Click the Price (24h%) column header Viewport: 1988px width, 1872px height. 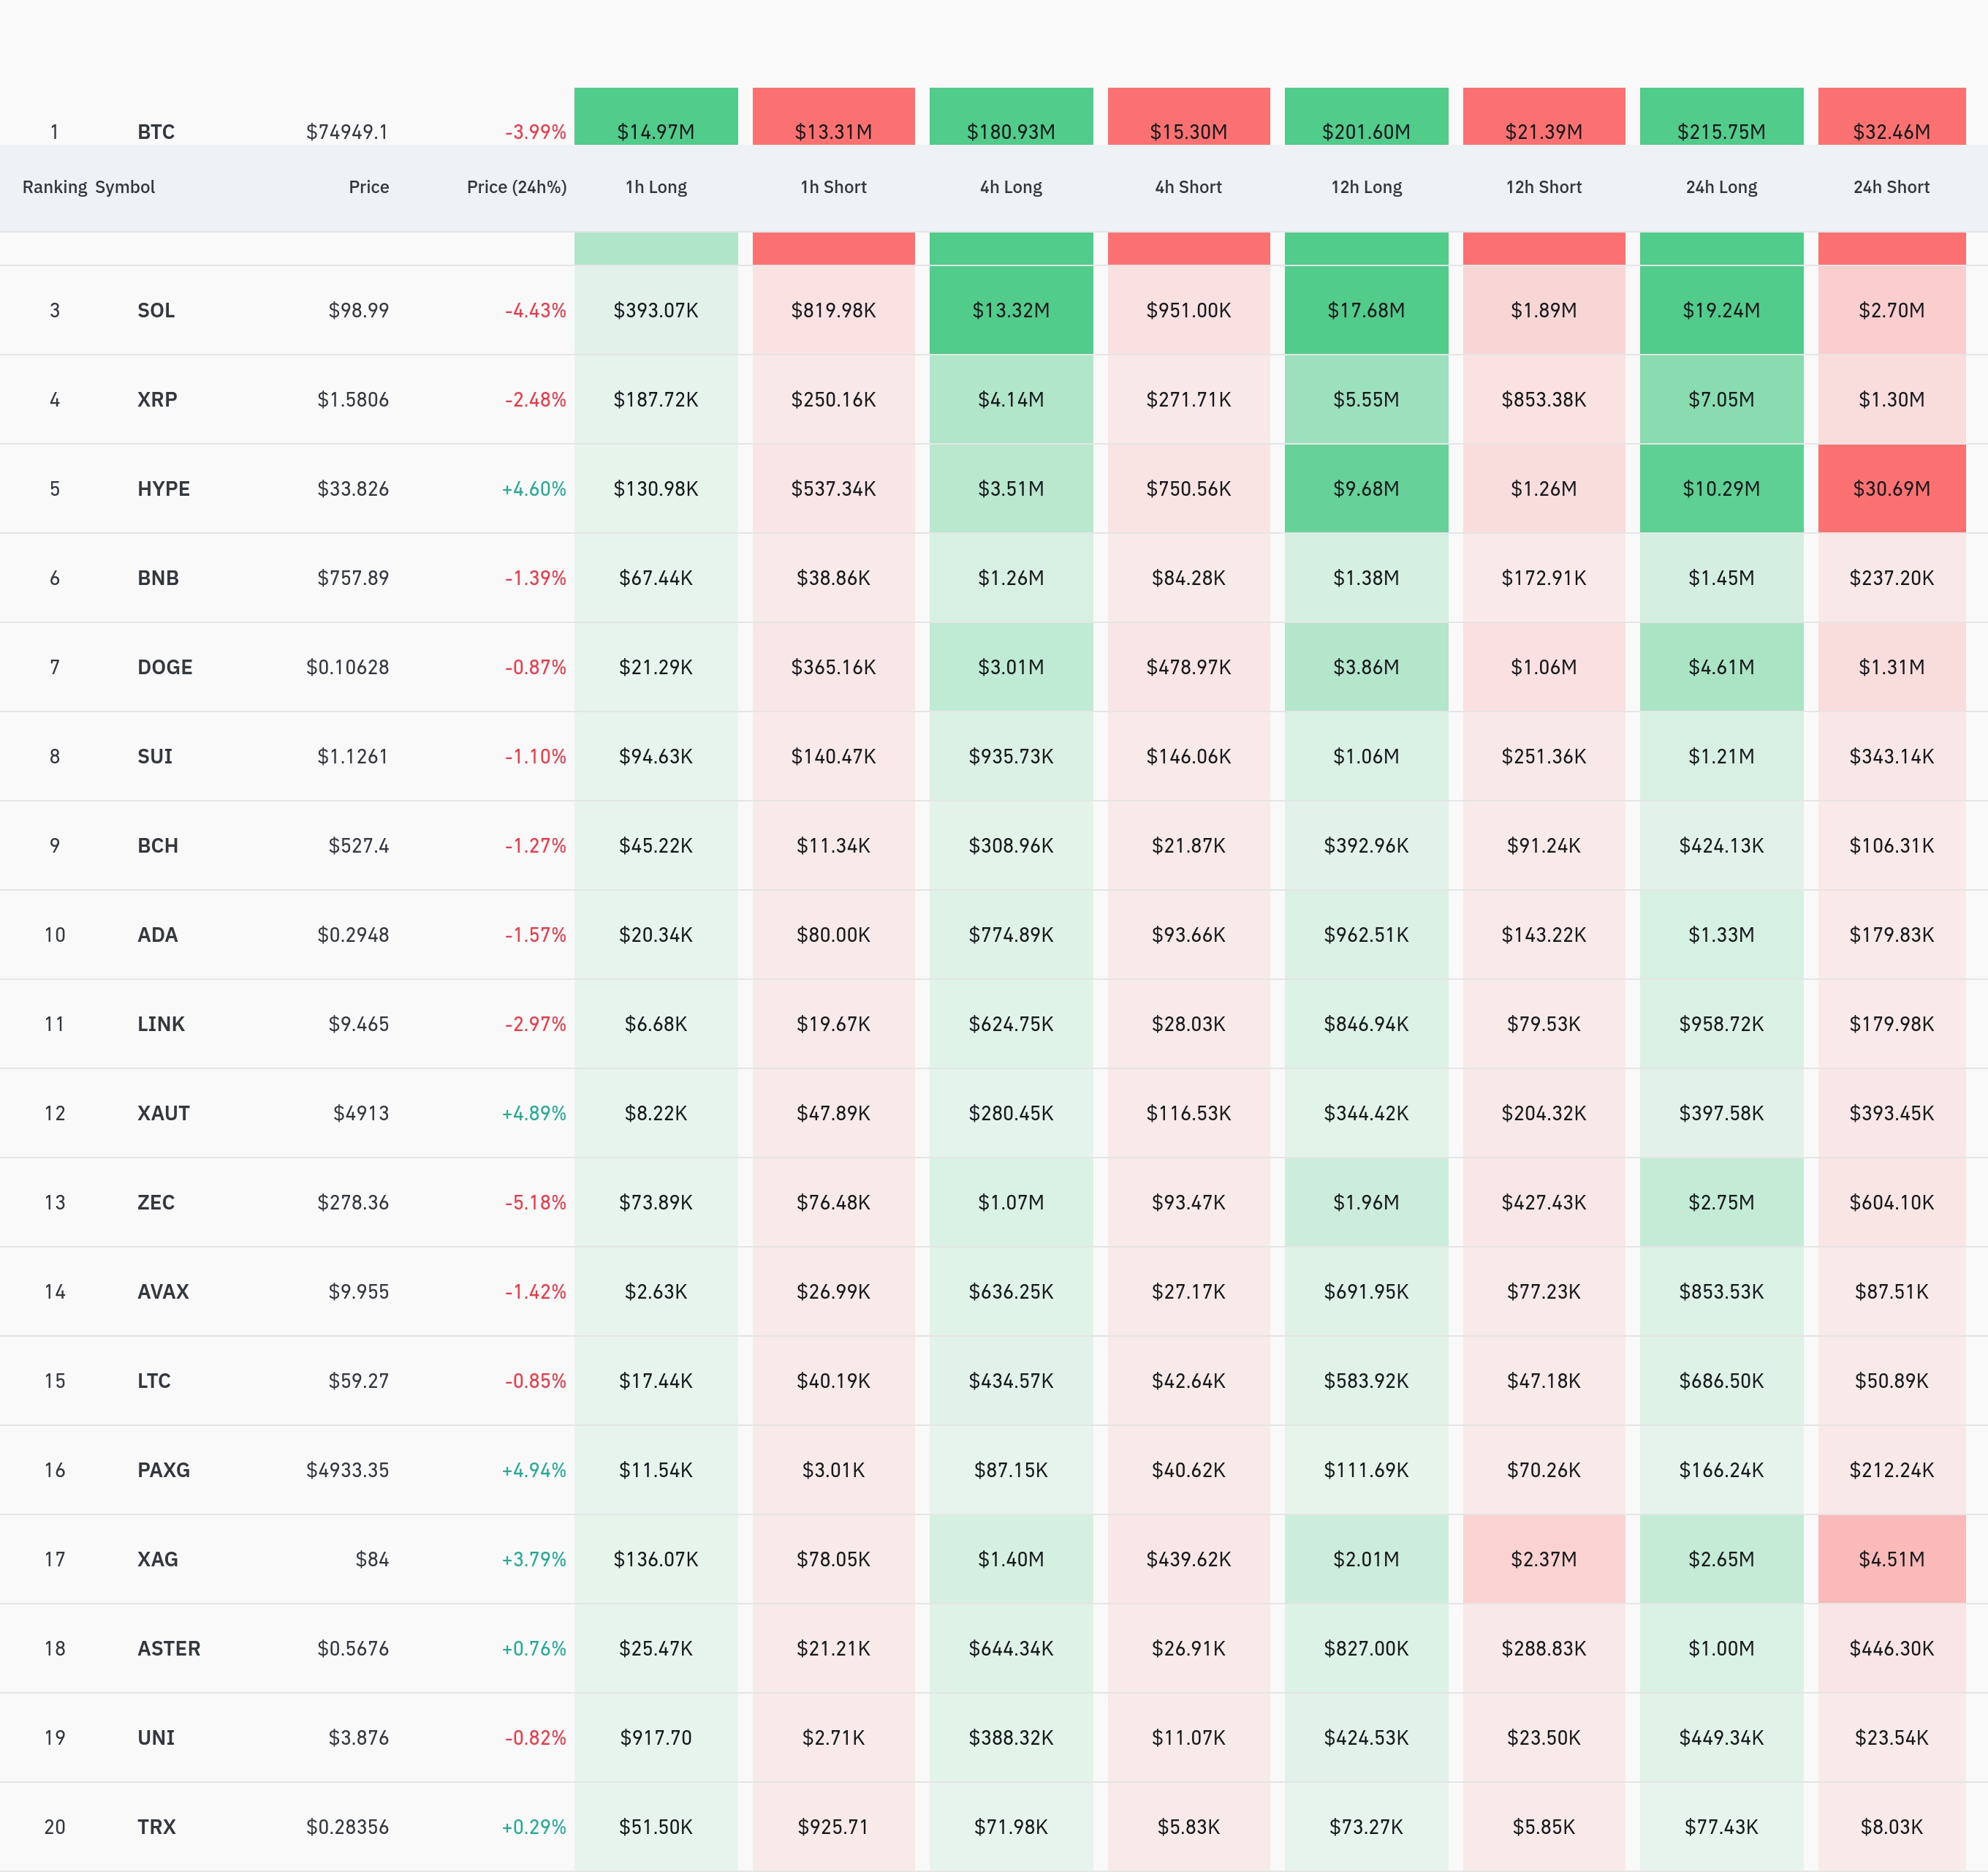516,187
